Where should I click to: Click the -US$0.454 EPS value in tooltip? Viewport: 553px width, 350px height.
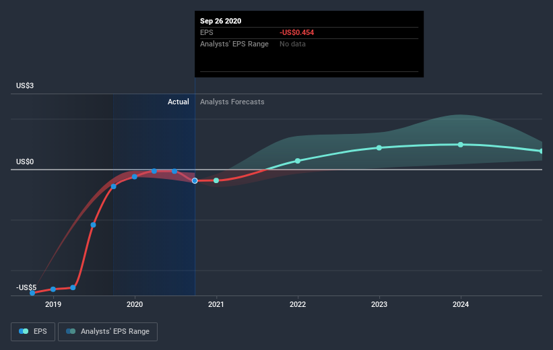pos(296,32)
